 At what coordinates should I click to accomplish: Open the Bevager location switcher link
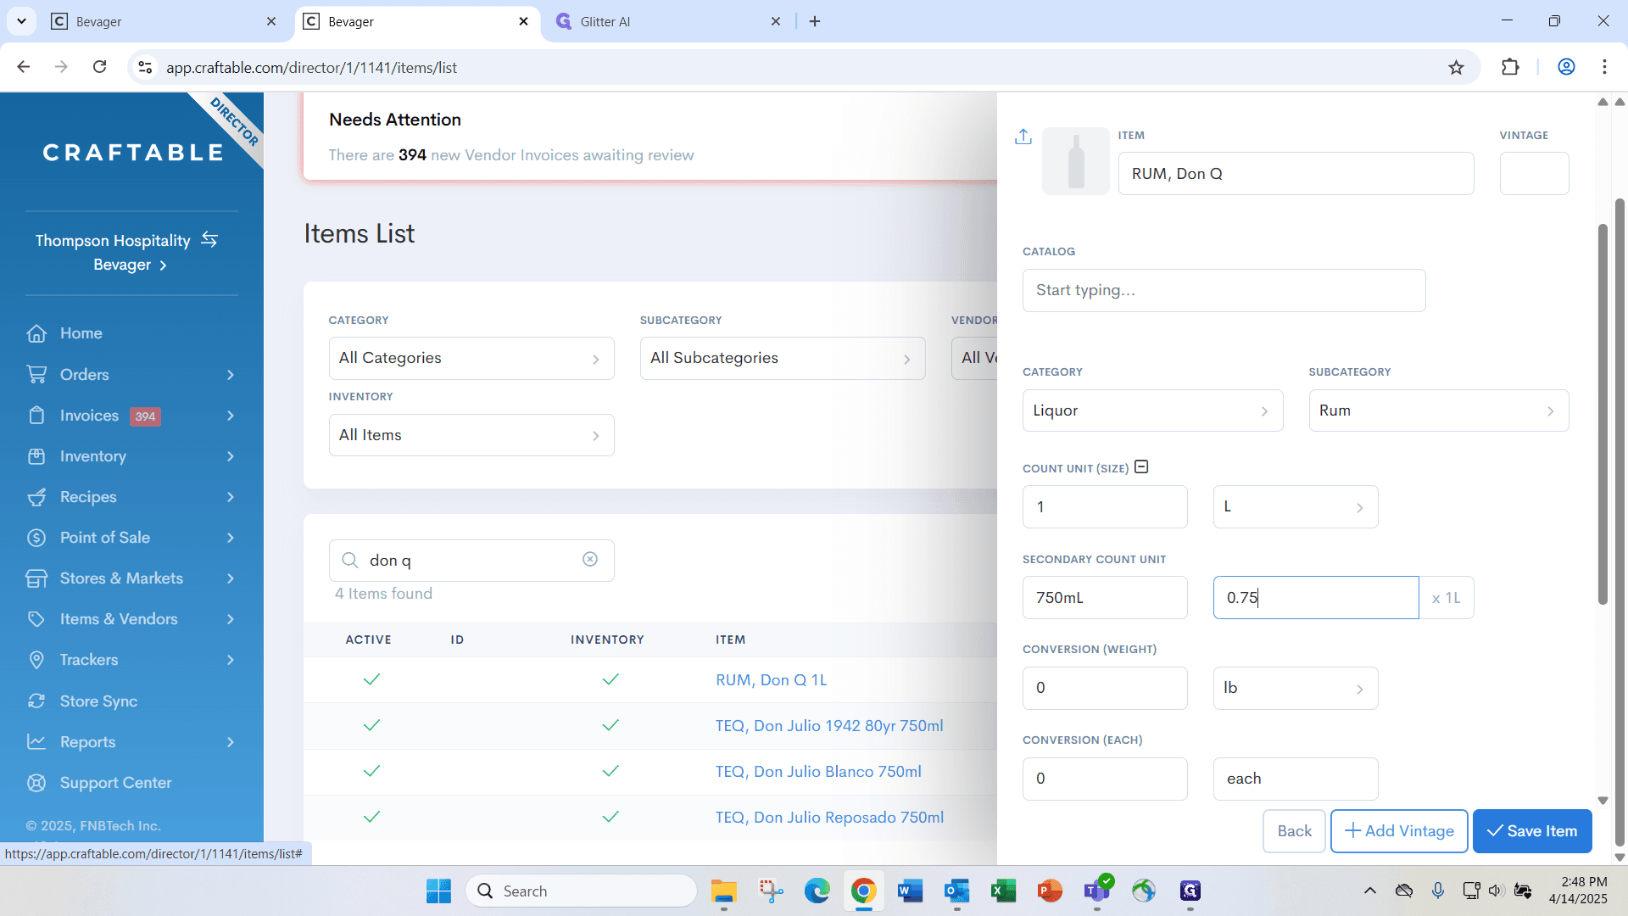(x=130, y=265)
